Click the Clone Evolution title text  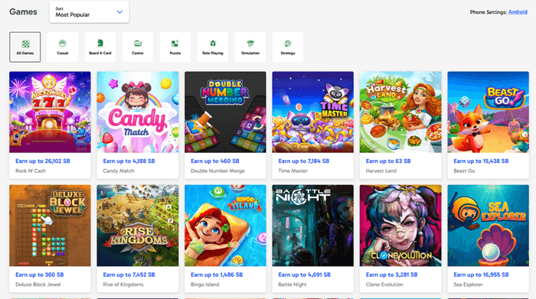click(384, 284)
